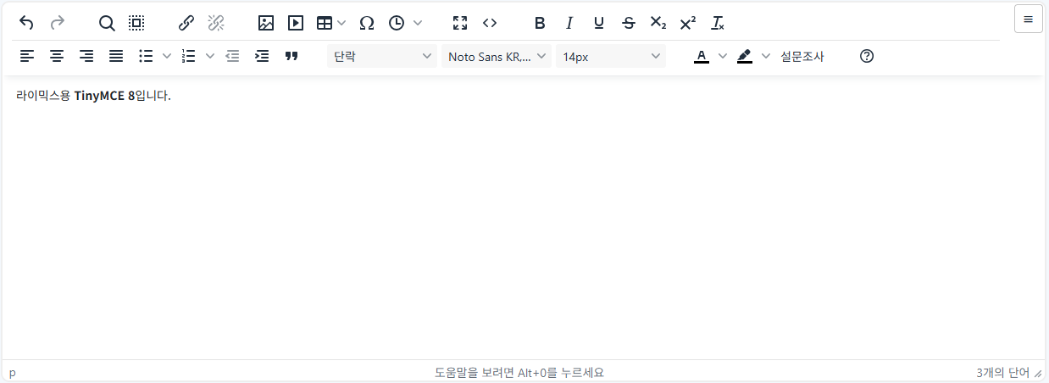Switch editor to fullscreen mode
This screenshot has width=1049, height=383.
coord(460,23)
